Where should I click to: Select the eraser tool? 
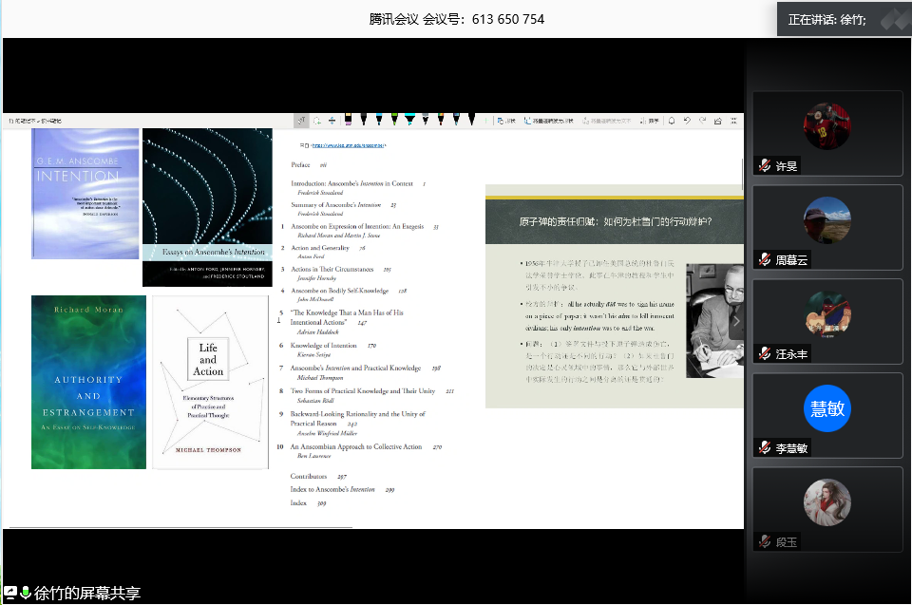(348, 120)
